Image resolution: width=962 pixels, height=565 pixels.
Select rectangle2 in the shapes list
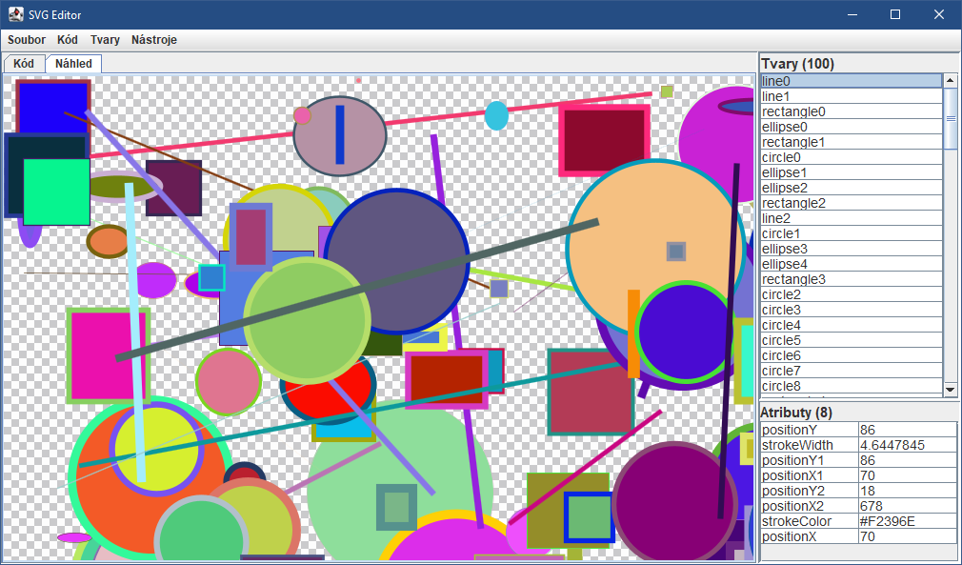851,203
